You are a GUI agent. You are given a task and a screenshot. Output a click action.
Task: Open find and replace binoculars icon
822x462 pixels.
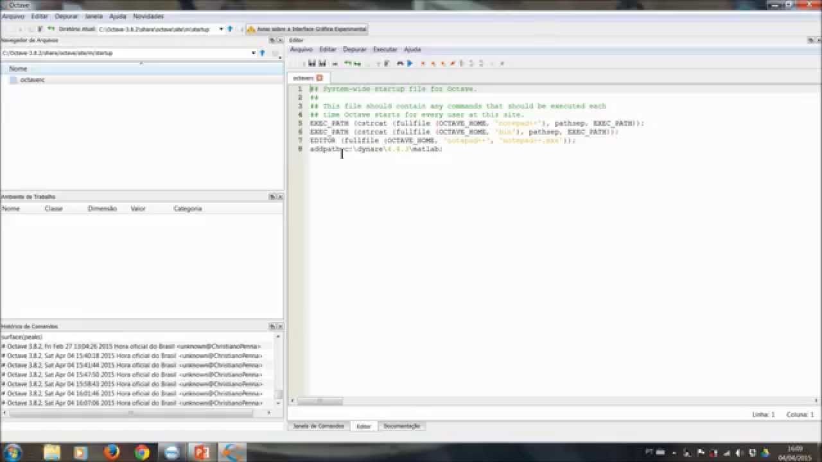coord(399,63)
